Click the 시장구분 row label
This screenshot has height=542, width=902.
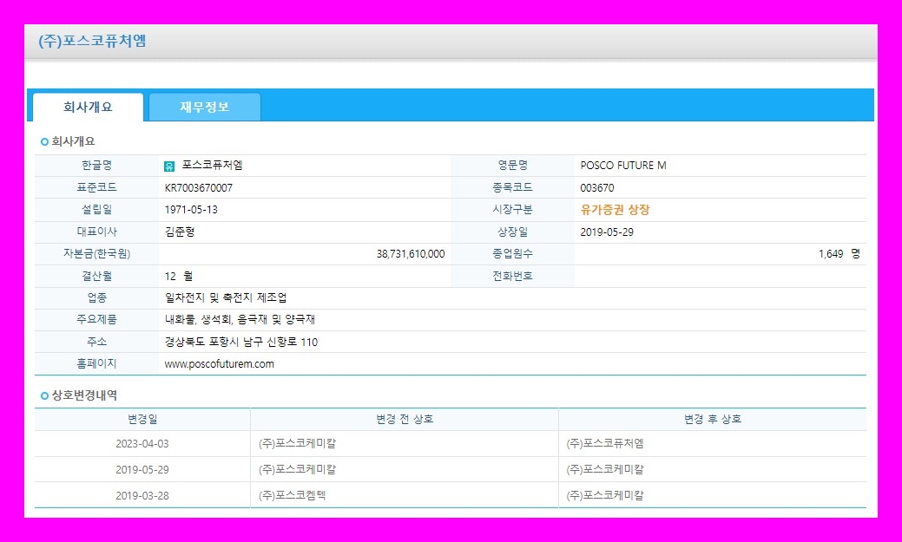tap(512, 210)
